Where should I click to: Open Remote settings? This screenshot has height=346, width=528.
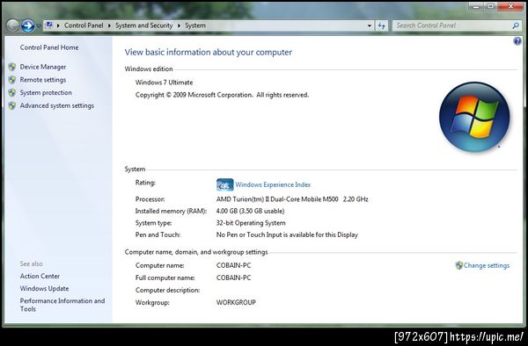click(43, 80)
